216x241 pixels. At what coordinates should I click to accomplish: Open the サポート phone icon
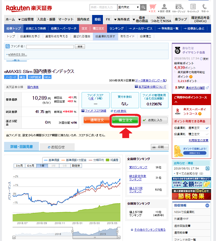pyautogui.click(x=205, y=8)
